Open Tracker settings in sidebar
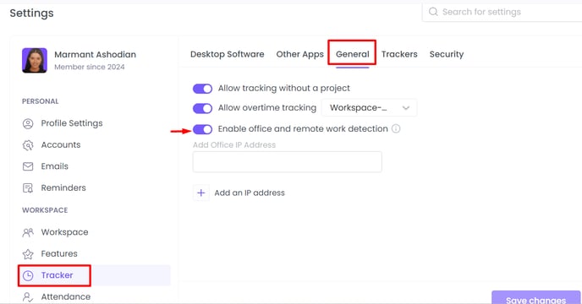This screenshot has height=304, width=582. click(94, 275)
